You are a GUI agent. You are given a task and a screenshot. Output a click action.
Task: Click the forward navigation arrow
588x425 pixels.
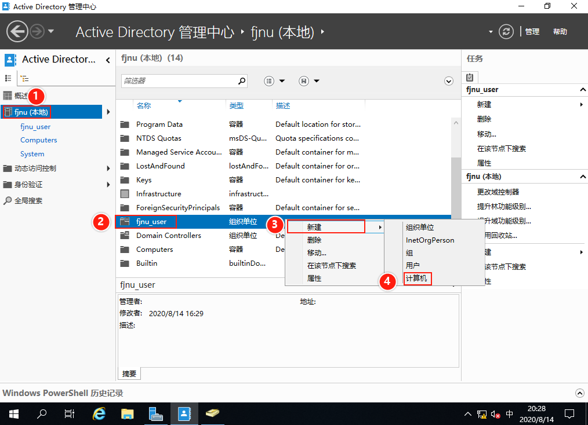click(37, 31)
